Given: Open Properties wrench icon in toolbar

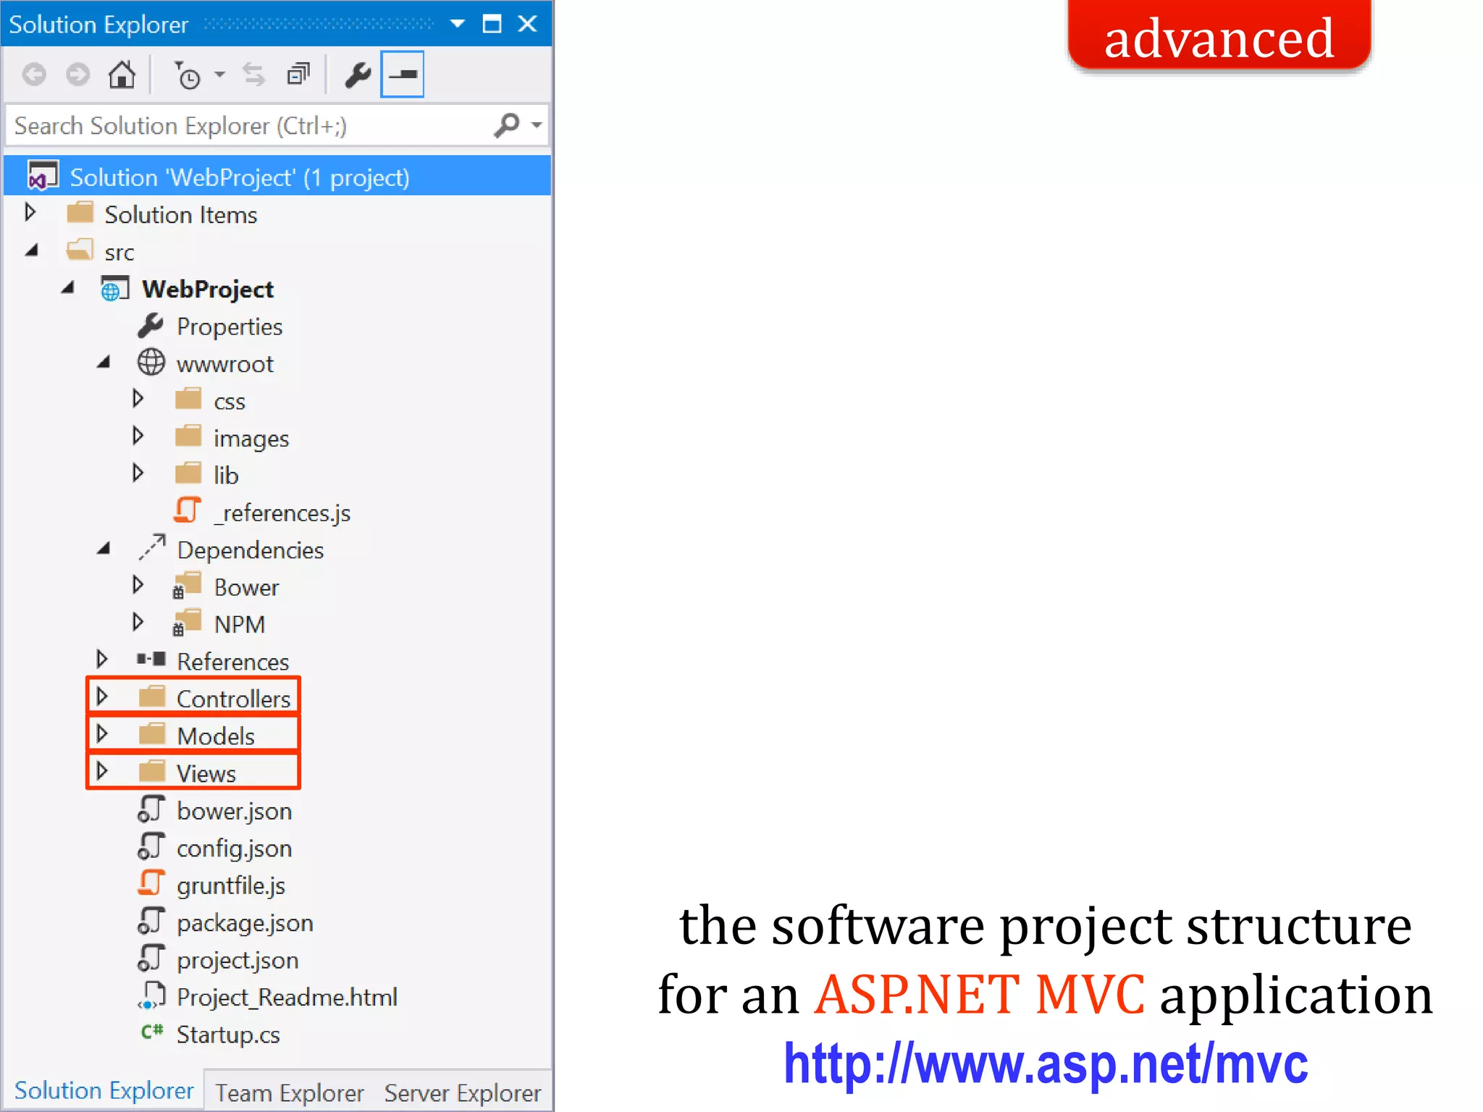Looking at the screenshot, I should pyautogui.click(x=358, y=75).
